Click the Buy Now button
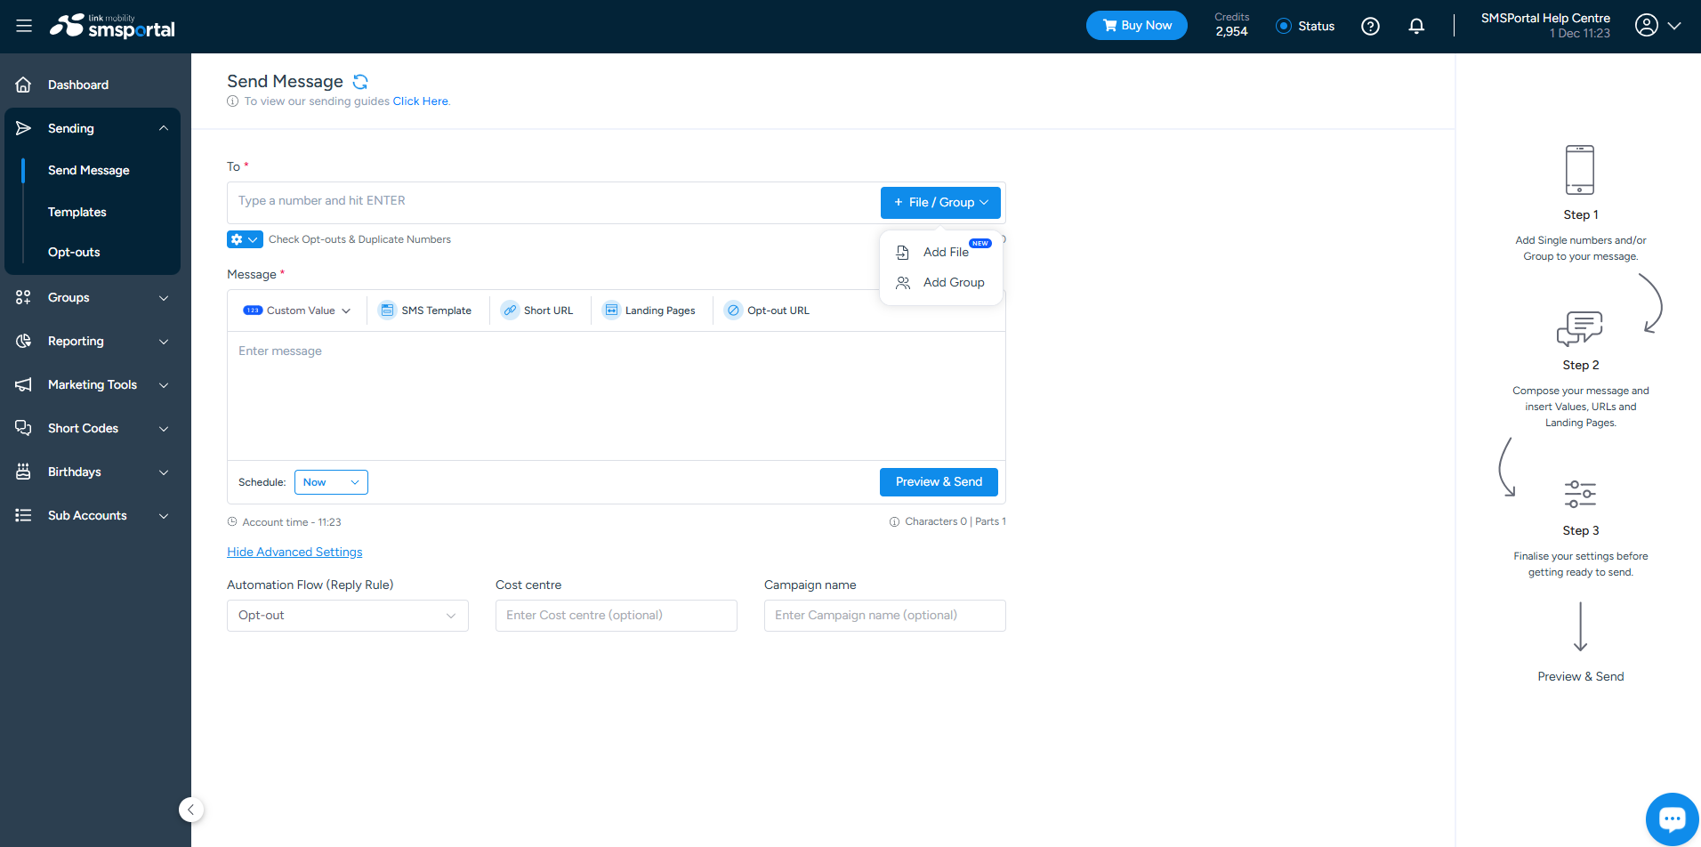Image resolution: width=1701 pixels, height=847 pixels. (1136, 25)
